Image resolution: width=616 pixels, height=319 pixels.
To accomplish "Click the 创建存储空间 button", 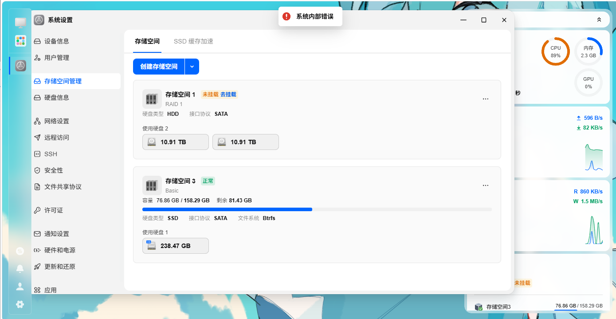I will tap(159, 67).
